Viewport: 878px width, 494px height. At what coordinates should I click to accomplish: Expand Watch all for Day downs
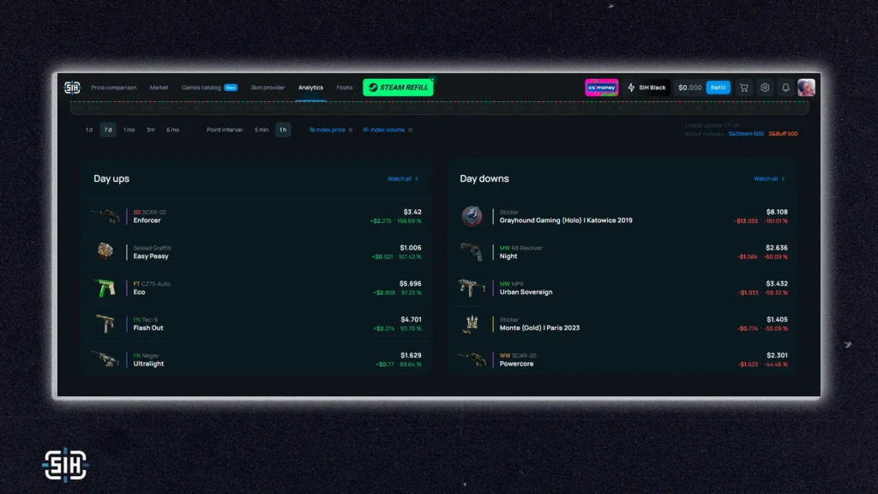(768, 179)
